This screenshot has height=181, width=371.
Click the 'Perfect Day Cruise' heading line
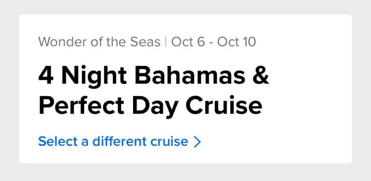pyautogui.click(x=150, y=105)
